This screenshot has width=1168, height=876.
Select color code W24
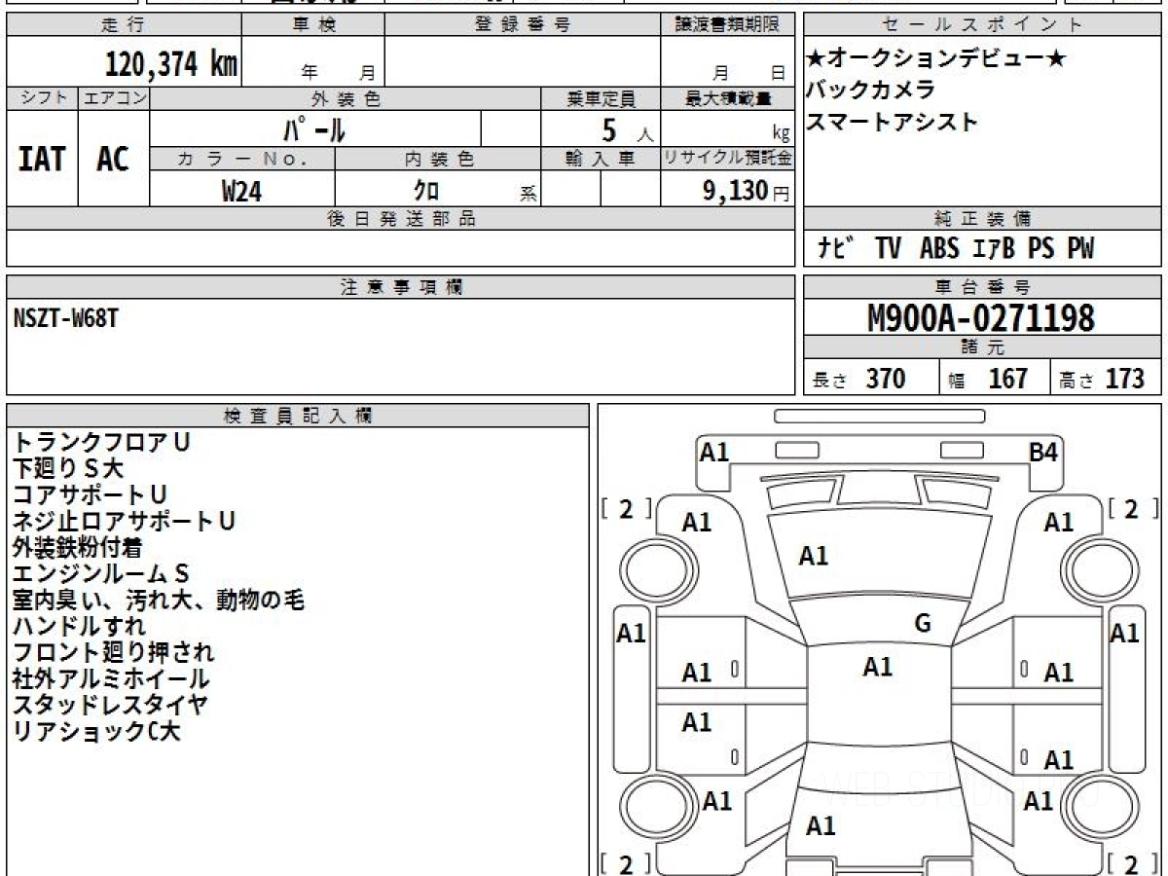click(x=241, y=191)
